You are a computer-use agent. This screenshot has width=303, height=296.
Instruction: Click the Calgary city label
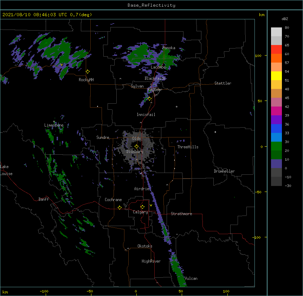(140, 212)
